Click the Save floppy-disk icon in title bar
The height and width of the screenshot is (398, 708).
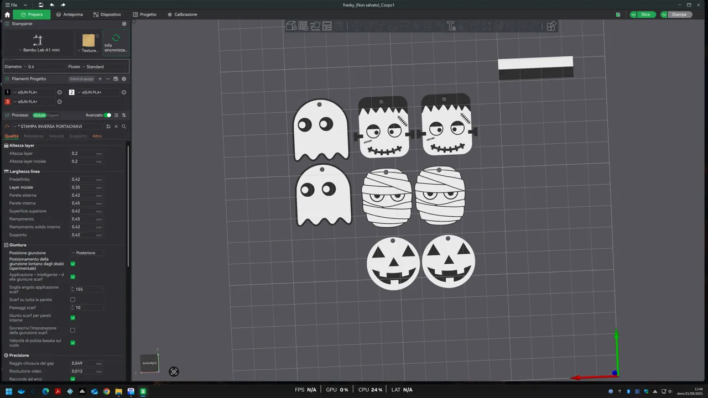(x=41, y=4)
